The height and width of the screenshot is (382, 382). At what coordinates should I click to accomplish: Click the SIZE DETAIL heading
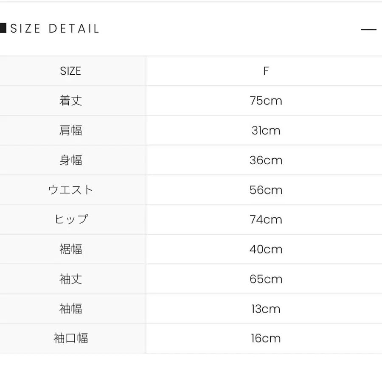(55, 29)
